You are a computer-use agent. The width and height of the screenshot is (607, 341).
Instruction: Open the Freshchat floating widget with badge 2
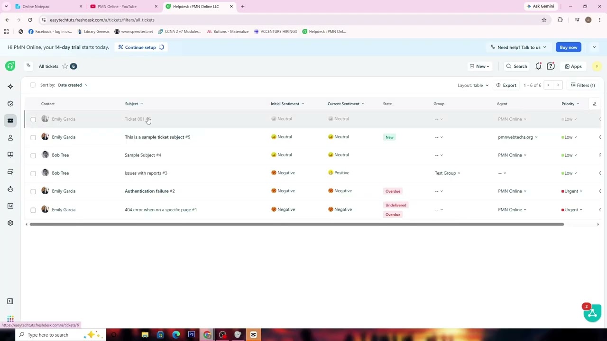tap(592, 313)
